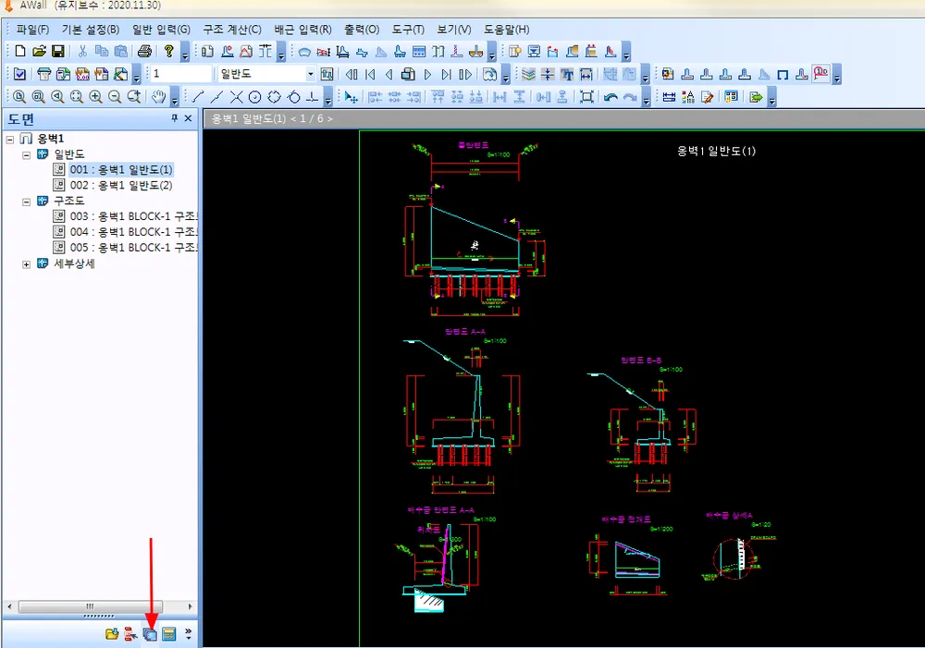
Task: Click the scrollbar right arrow in 도면 panel
Action: (190, 606)
